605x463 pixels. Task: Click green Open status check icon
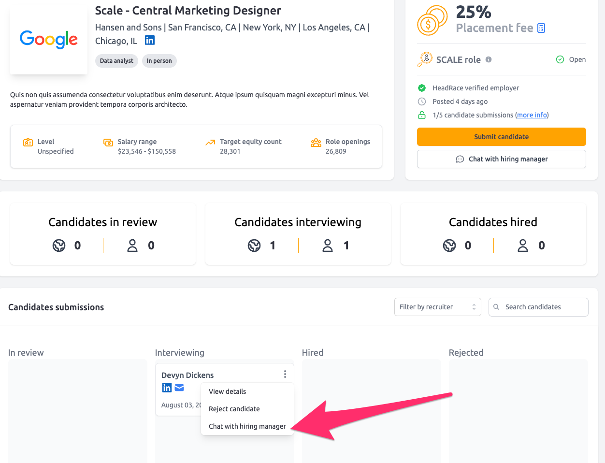(560, 59)
